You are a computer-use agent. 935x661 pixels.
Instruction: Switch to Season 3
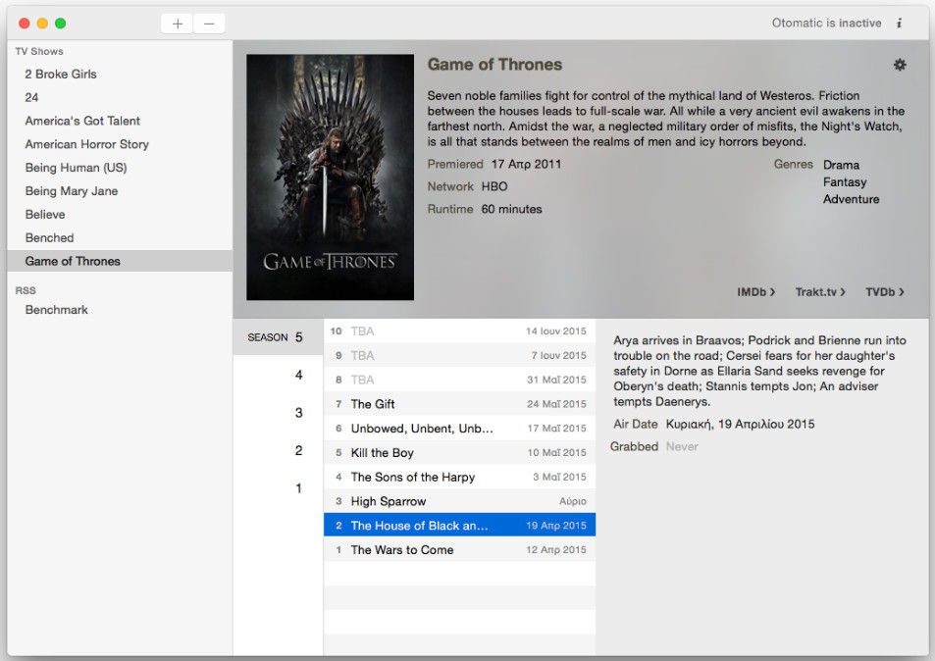coord(278,413)
